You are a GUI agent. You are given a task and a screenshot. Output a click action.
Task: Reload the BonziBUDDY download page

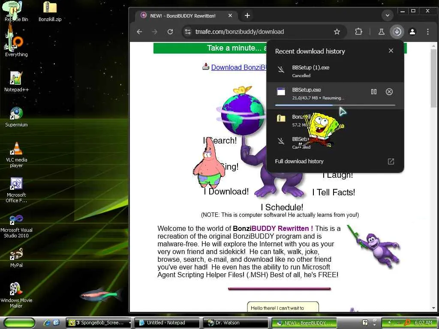[x=170, y=32]
